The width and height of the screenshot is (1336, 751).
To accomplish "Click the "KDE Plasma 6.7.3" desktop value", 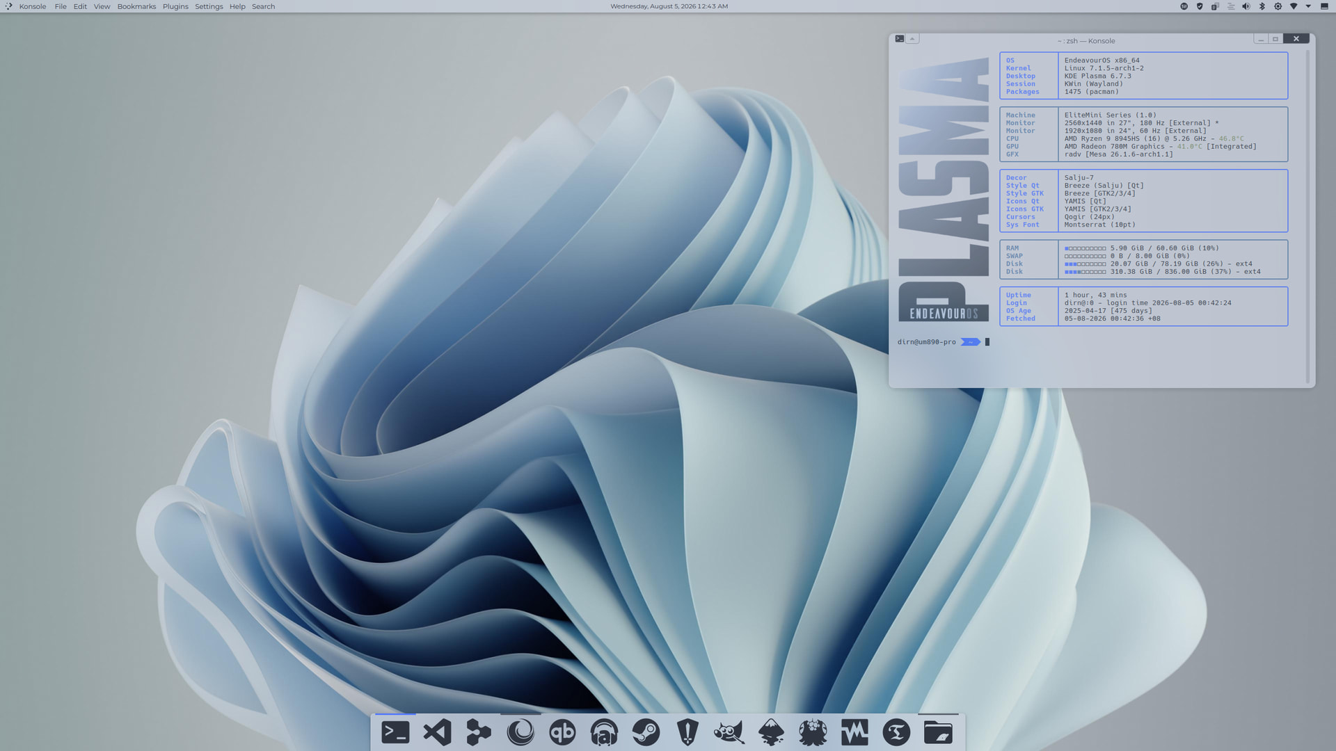I will click(1097, 76).
